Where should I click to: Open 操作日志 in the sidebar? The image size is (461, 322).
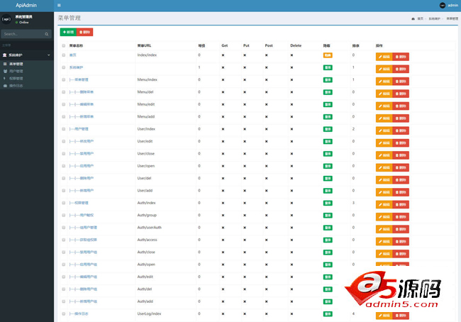16,85
